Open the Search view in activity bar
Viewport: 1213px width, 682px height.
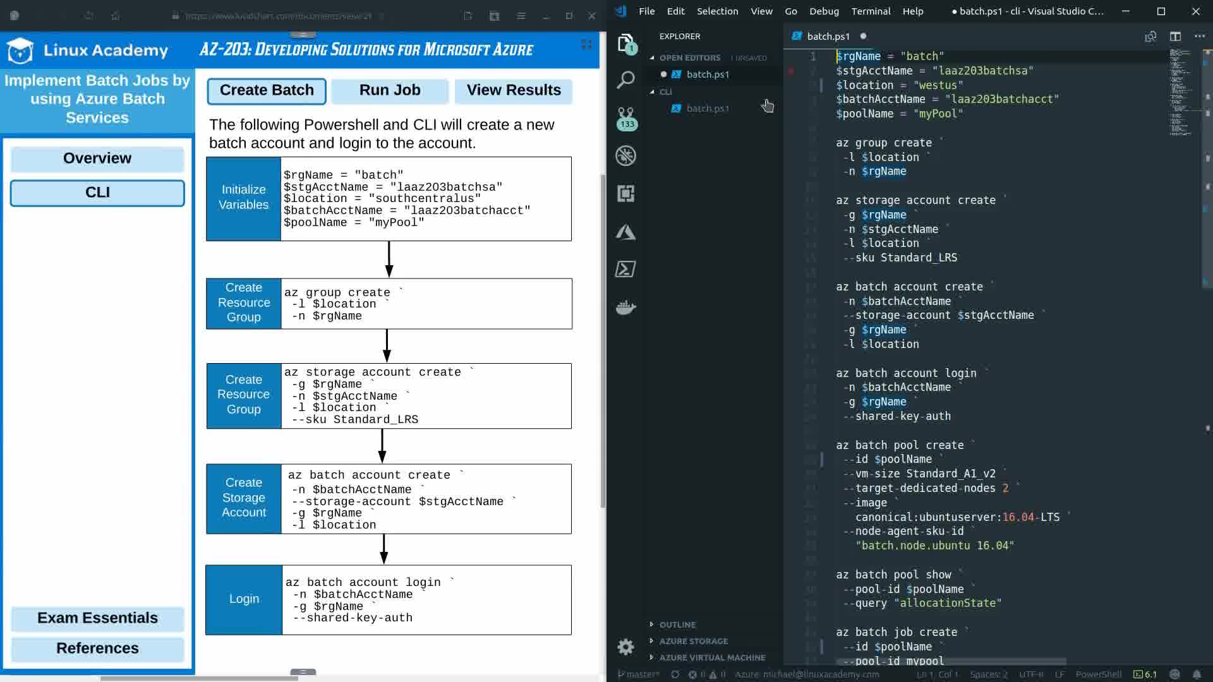(x=625, y=80)
